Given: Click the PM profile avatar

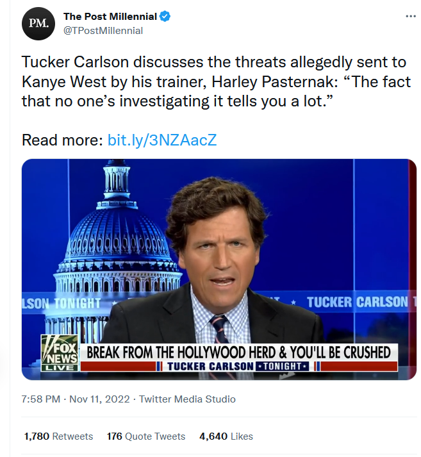Looking at the screenshot, I should 37,24.
